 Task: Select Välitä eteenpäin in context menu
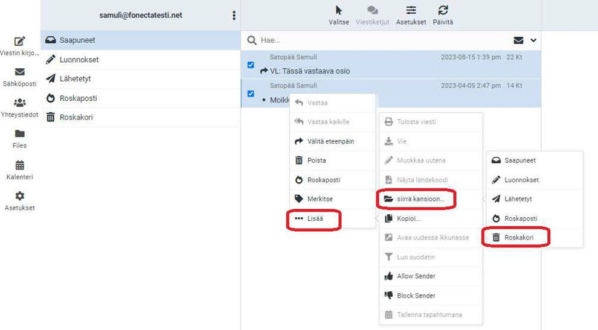pyautogui.click(x=330, y=141)
